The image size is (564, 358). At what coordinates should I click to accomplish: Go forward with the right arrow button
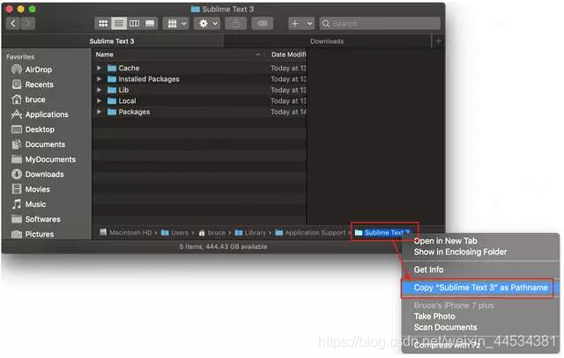[27, 24]
